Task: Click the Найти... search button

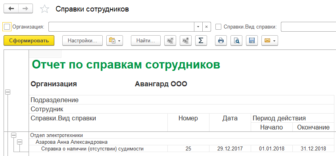Action: point(146,40)
